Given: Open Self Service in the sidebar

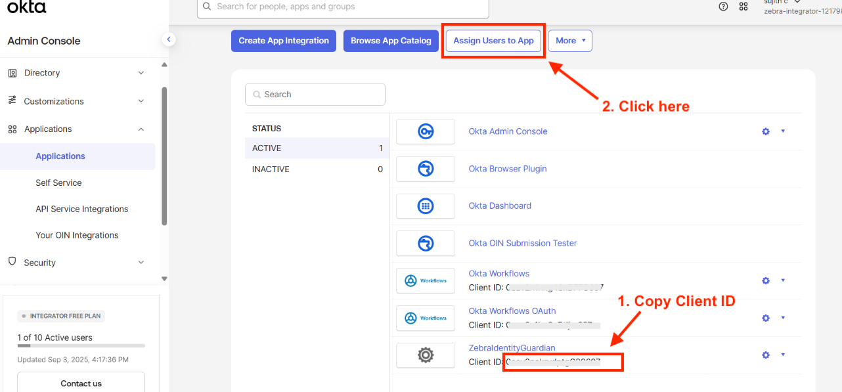Looking at the screenshot, I should pos(58,183).
